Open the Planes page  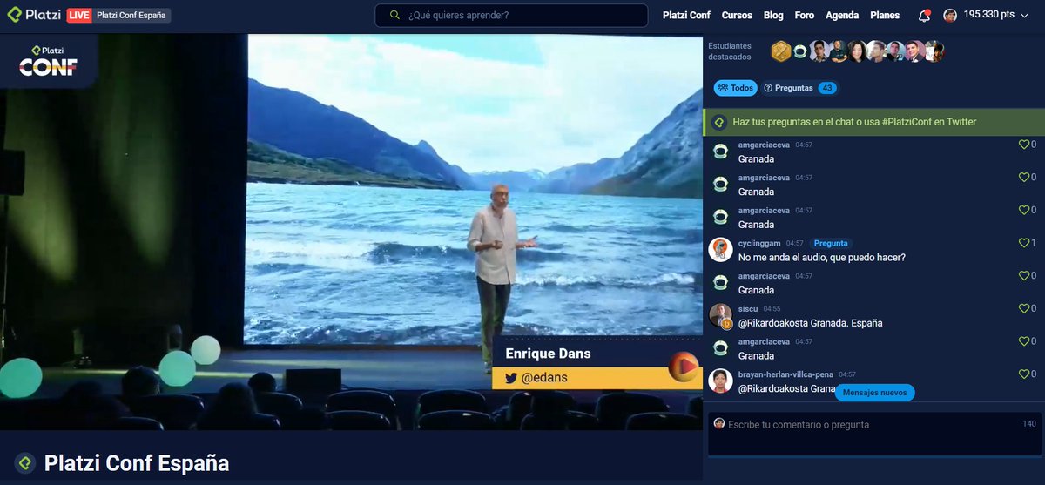[885, 16]
